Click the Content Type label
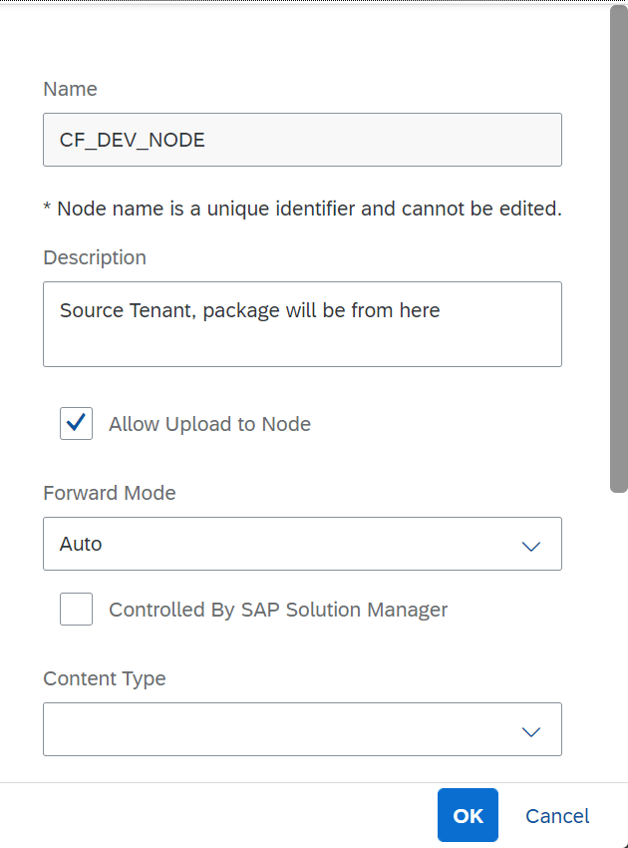628x848 pixels. pyautogui.click(x=105, y=678)
